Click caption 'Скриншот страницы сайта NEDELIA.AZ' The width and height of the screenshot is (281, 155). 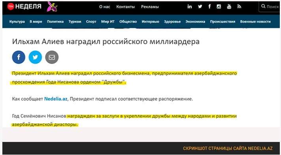(x=228, y=148)
